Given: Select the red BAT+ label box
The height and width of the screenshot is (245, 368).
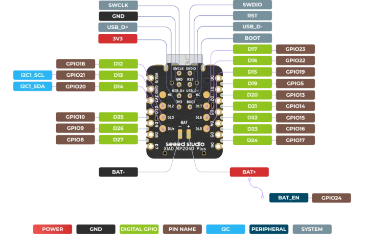Looking at the screenshot, I should [249, 172].
